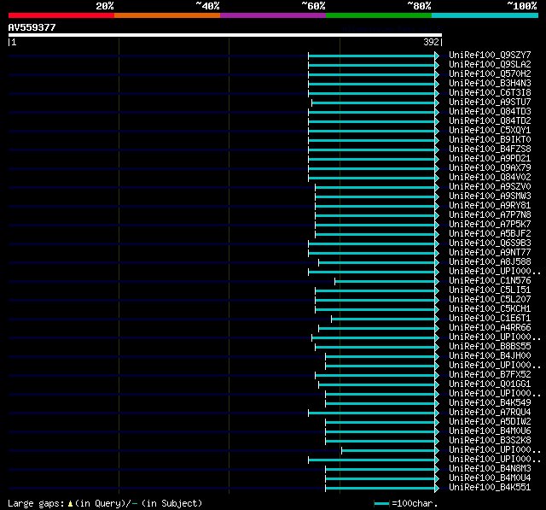
Task: Select the UniRef100_B4FZS8 label
Action: click(x=490, y=149)
